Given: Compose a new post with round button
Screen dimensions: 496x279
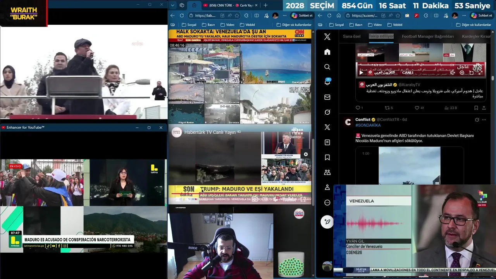Looking at the screenshot, I should coord(327,222).
